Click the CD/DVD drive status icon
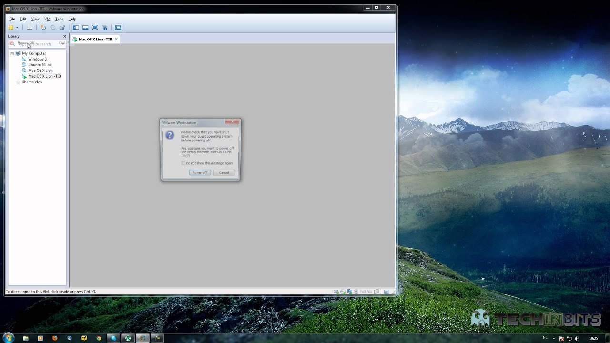 point(343,292)
